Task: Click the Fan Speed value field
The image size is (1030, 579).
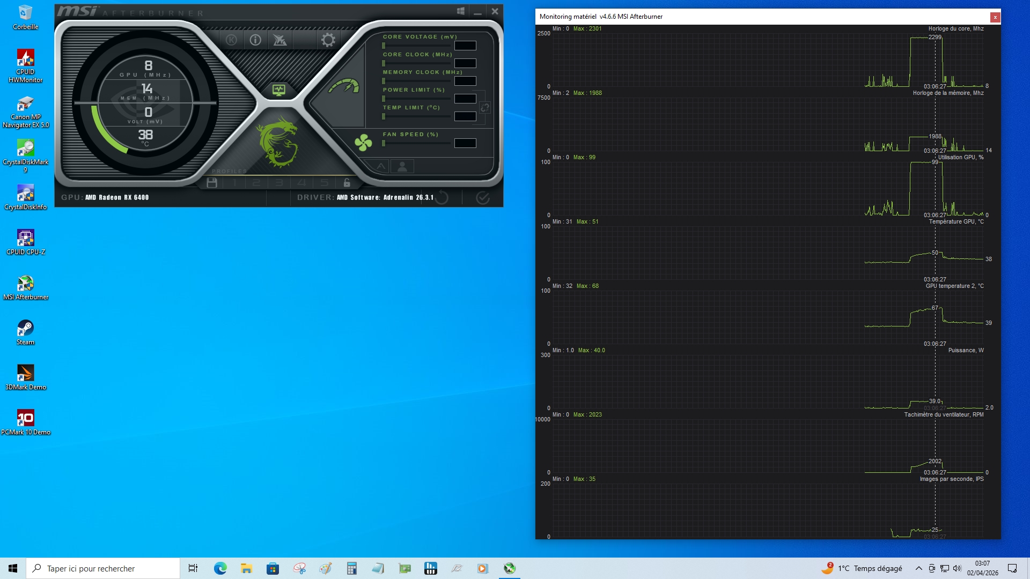Action: tap(465, 143)
